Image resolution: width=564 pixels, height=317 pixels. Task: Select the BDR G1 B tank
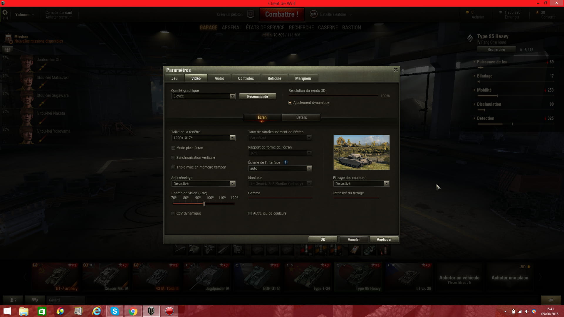(x=257, y=277)
